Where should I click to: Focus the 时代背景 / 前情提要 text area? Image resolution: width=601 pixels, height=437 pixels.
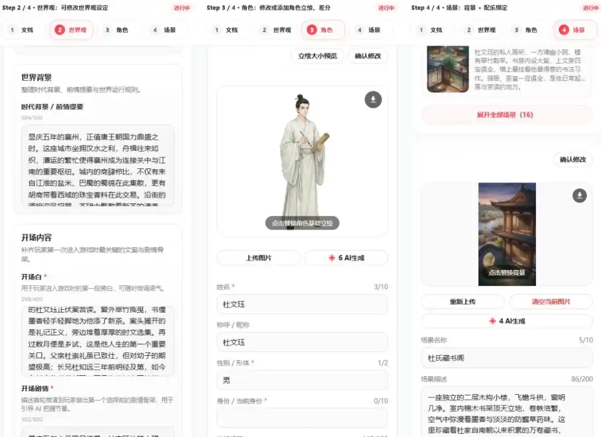[98, 166]
